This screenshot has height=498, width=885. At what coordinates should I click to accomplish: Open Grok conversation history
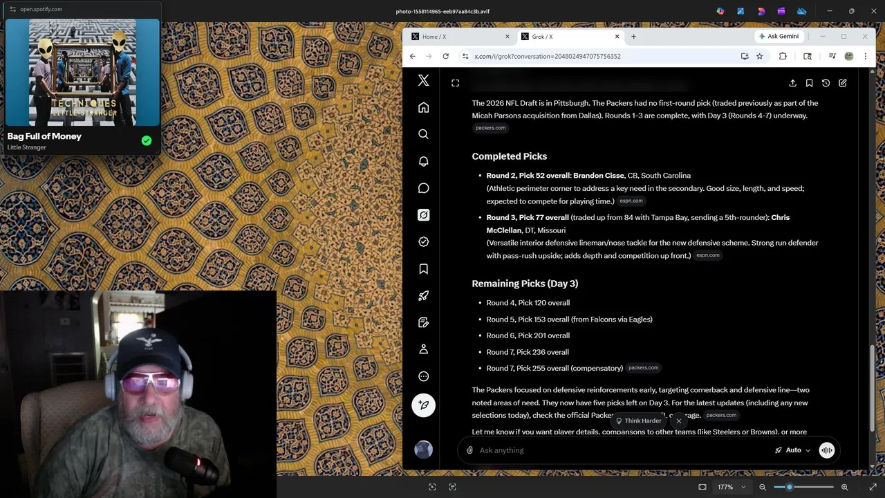click(826, 83)
